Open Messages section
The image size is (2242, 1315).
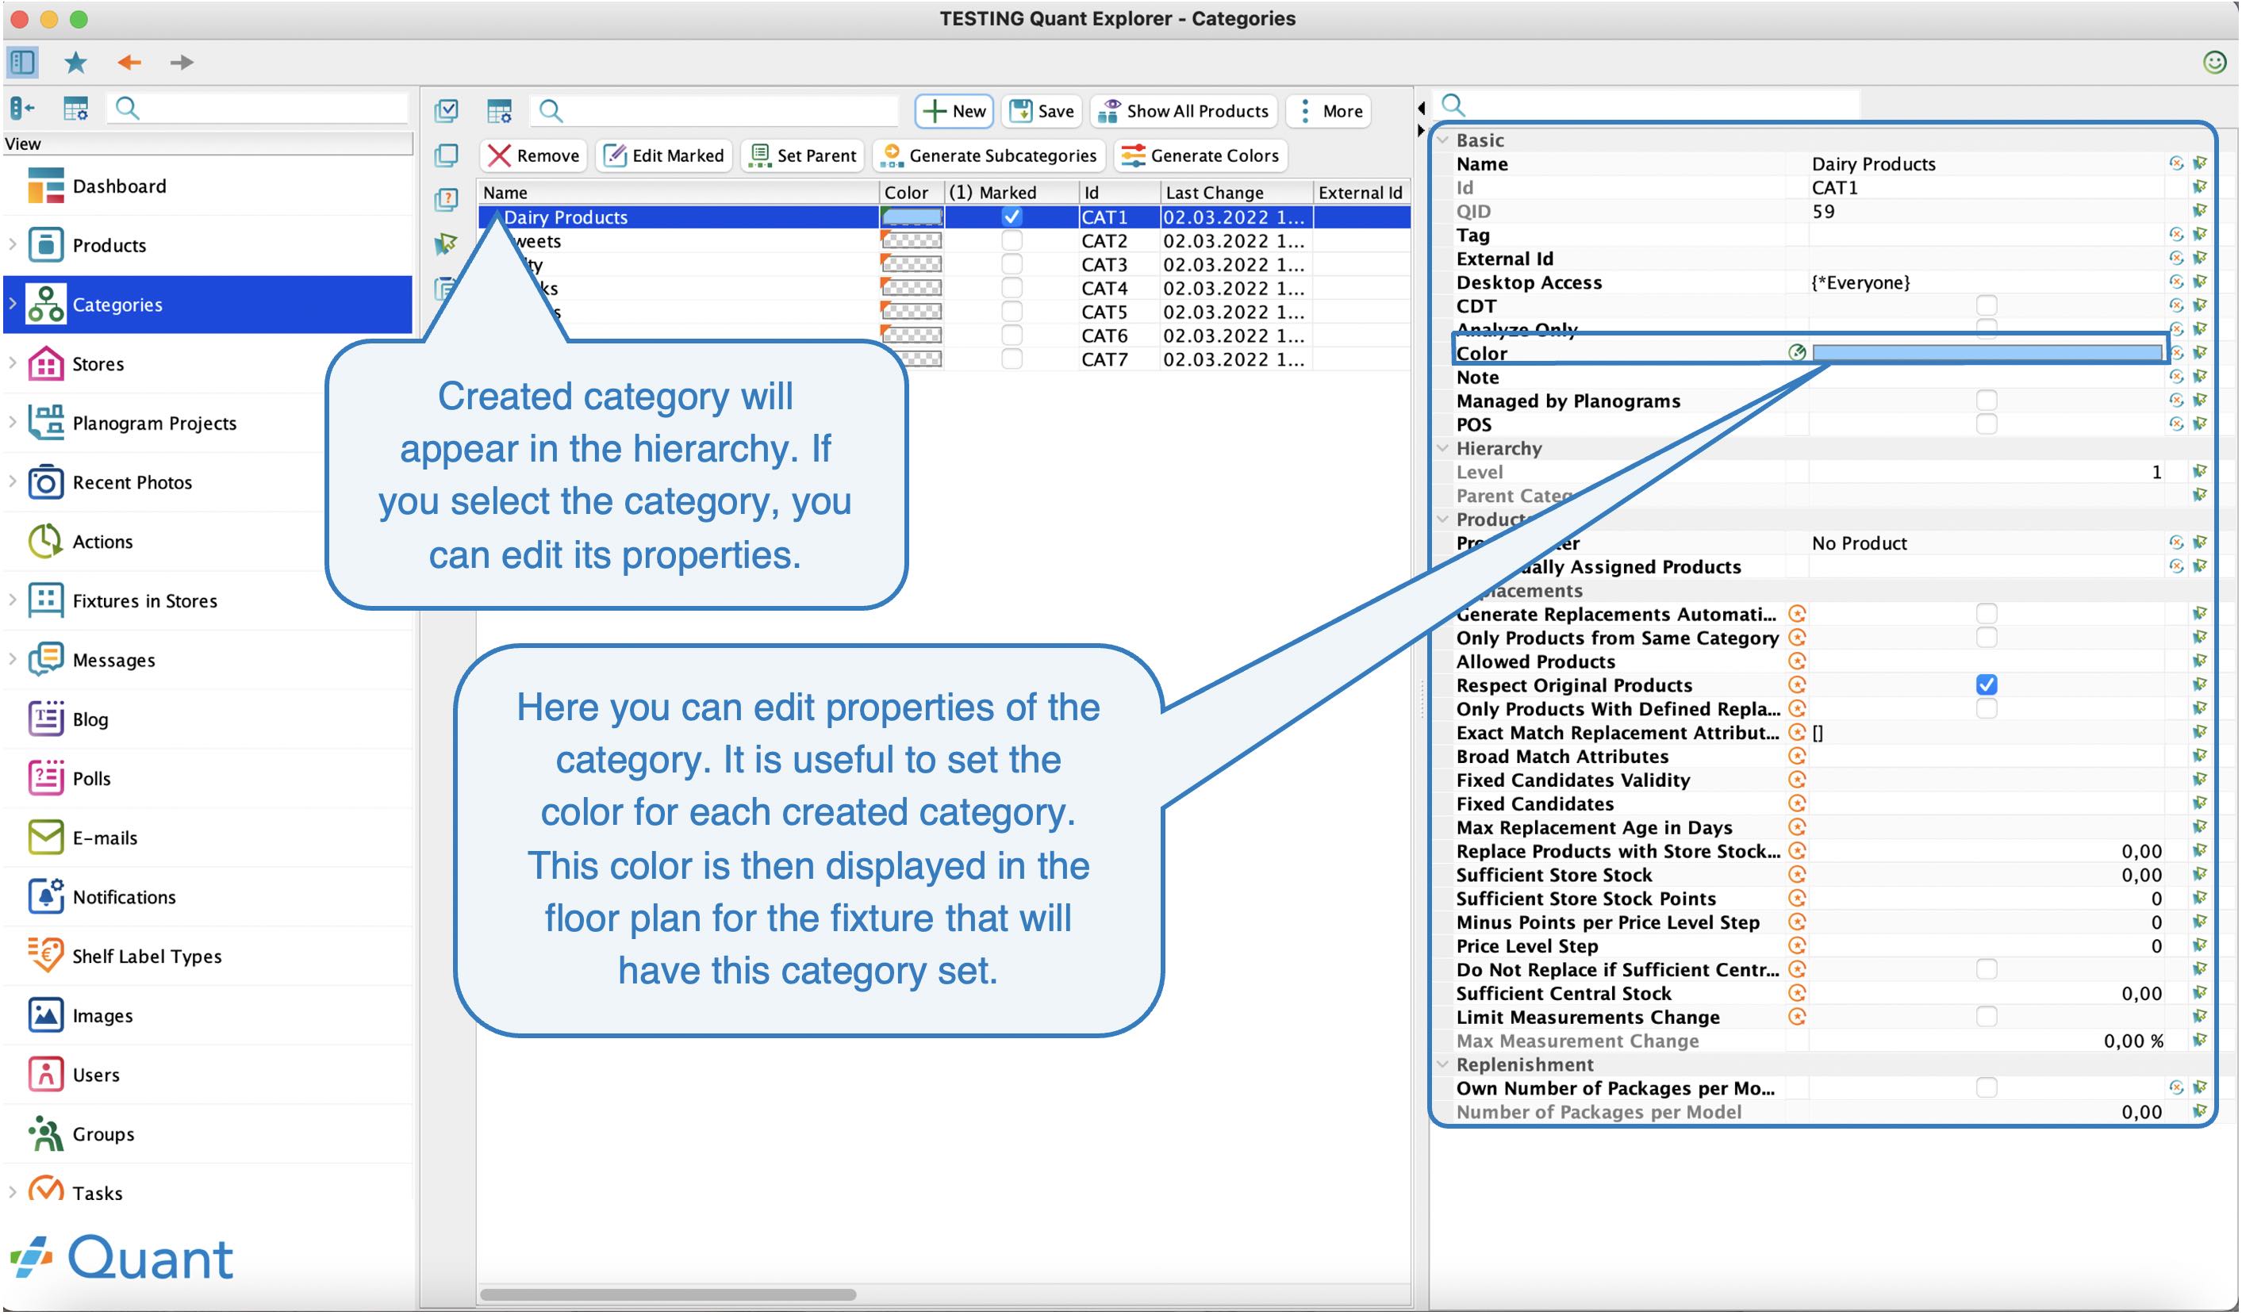tap(113, 659)
